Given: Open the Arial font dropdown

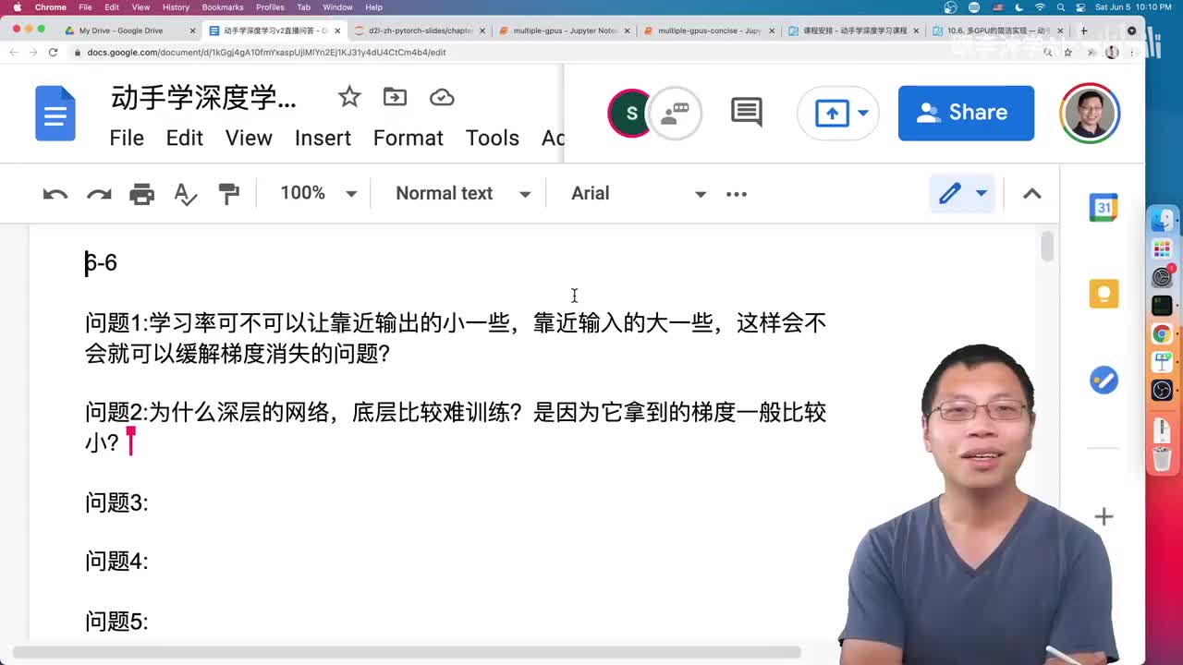Looking at the screenshot, I should point(639,194).
